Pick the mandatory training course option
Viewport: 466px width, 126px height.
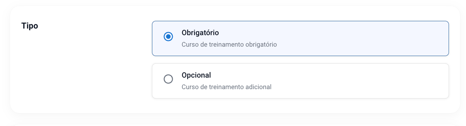pyautogui.click(x=300, y=38)
